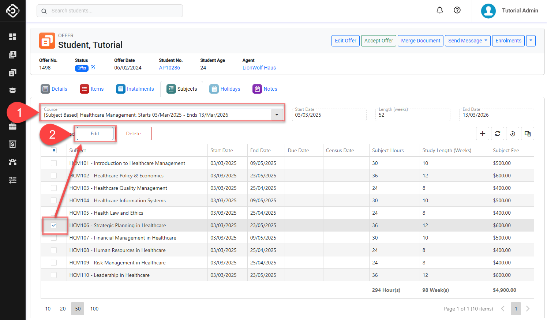Screen dimensions: 547x320
Task: Toggle the select-all header checkbox
Action: point(54,150)
